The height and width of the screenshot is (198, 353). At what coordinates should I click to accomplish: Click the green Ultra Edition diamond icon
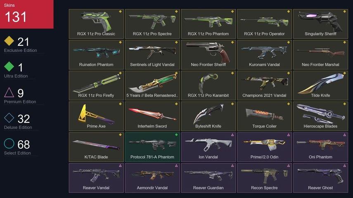pyautogui.click(x=9, y=66)
